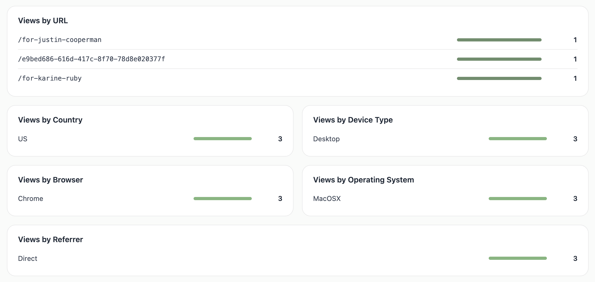
Task: Select the US country entry
Action: [23, 139]
